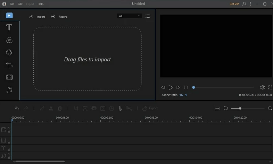The height and width of the screenshot is (164, 273).
Task: Open the Elements filmstrip icon in sidebar
Action: 9,77
